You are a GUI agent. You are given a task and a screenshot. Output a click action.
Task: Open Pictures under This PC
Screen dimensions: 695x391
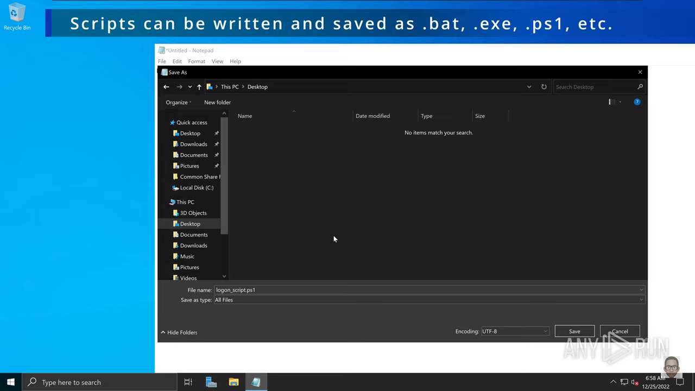[x=189, y=267]
